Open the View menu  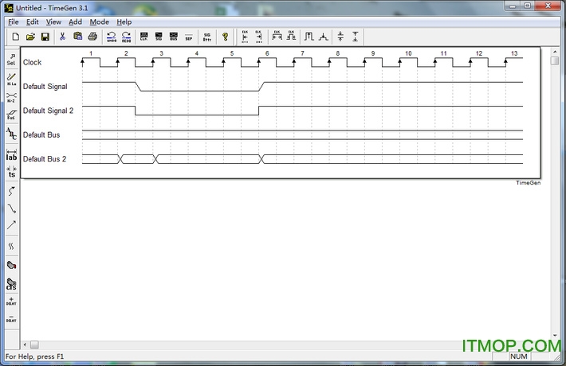(53, 22)
